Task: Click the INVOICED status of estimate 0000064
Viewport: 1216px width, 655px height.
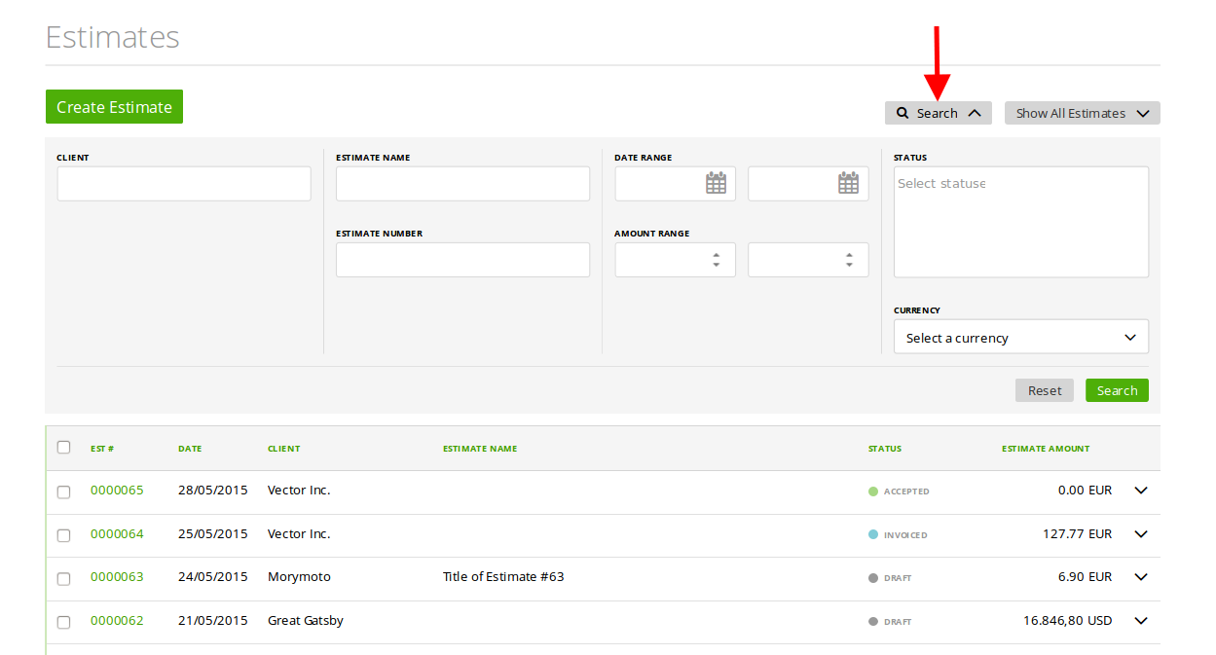Action: pyautogui.click(x=898, y=535)
